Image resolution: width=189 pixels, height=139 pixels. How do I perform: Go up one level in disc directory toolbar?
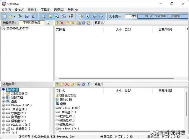(57, 23)
